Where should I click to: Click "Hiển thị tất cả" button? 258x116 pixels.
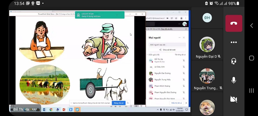click(x=177, y=103)
